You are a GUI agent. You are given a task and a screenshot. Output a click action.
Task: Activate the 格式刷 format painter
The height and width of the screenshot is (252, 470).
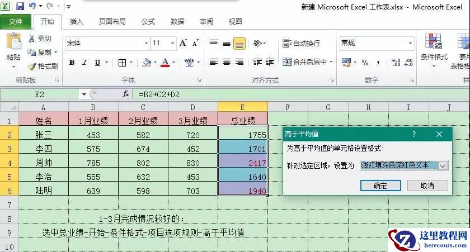point(43,66)
